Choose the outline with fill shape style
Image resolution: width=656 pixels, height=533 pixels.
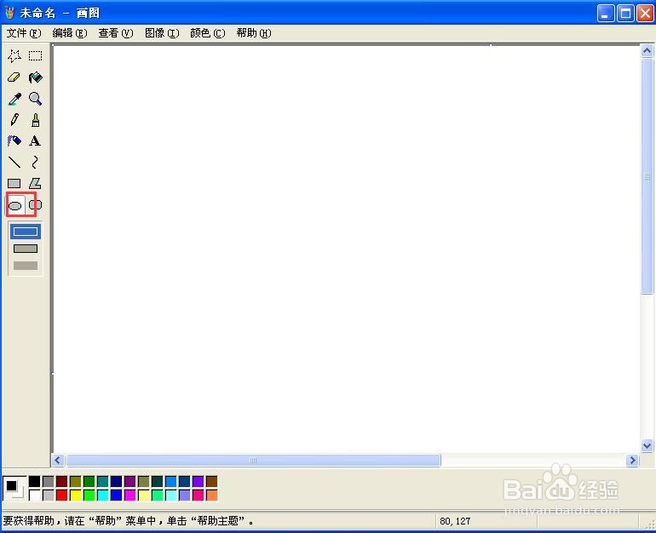(x=26, y=249)
